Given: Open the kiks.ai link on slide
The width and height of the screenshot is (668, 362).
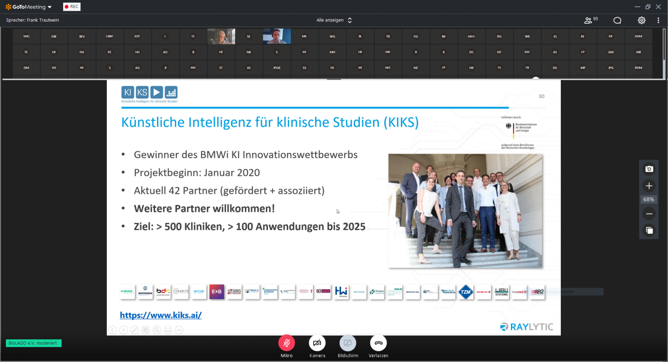Looking at the screenshot, I should click(x=160, y=315).
